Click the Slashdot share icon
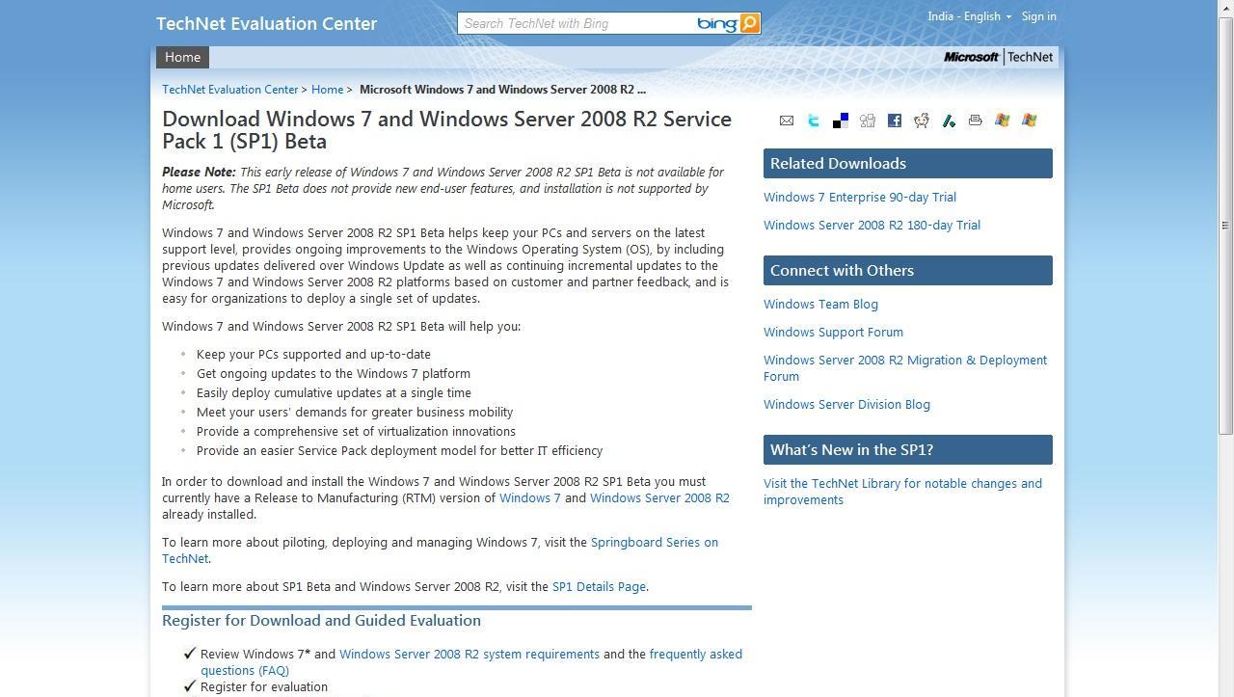The image size is (1234, 697). tap(949, 121)
